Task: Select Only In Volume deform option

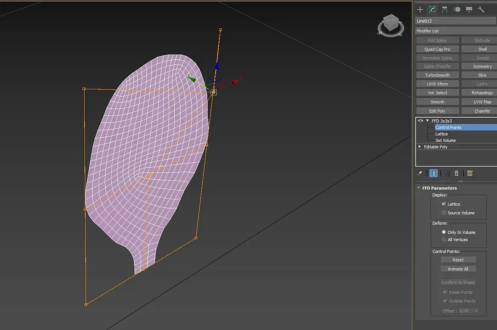Action: point(444,232)
